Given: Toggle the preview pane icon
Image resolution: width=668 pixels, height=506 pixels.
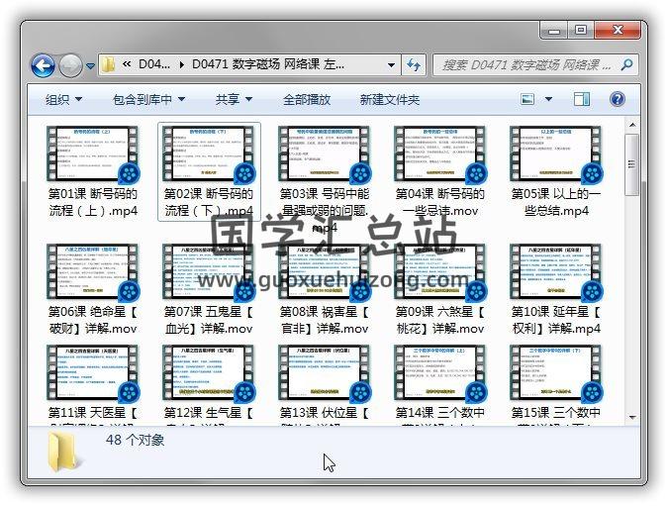Looking at the screenshot, I should pyautogui.click(x=582, y=99).
